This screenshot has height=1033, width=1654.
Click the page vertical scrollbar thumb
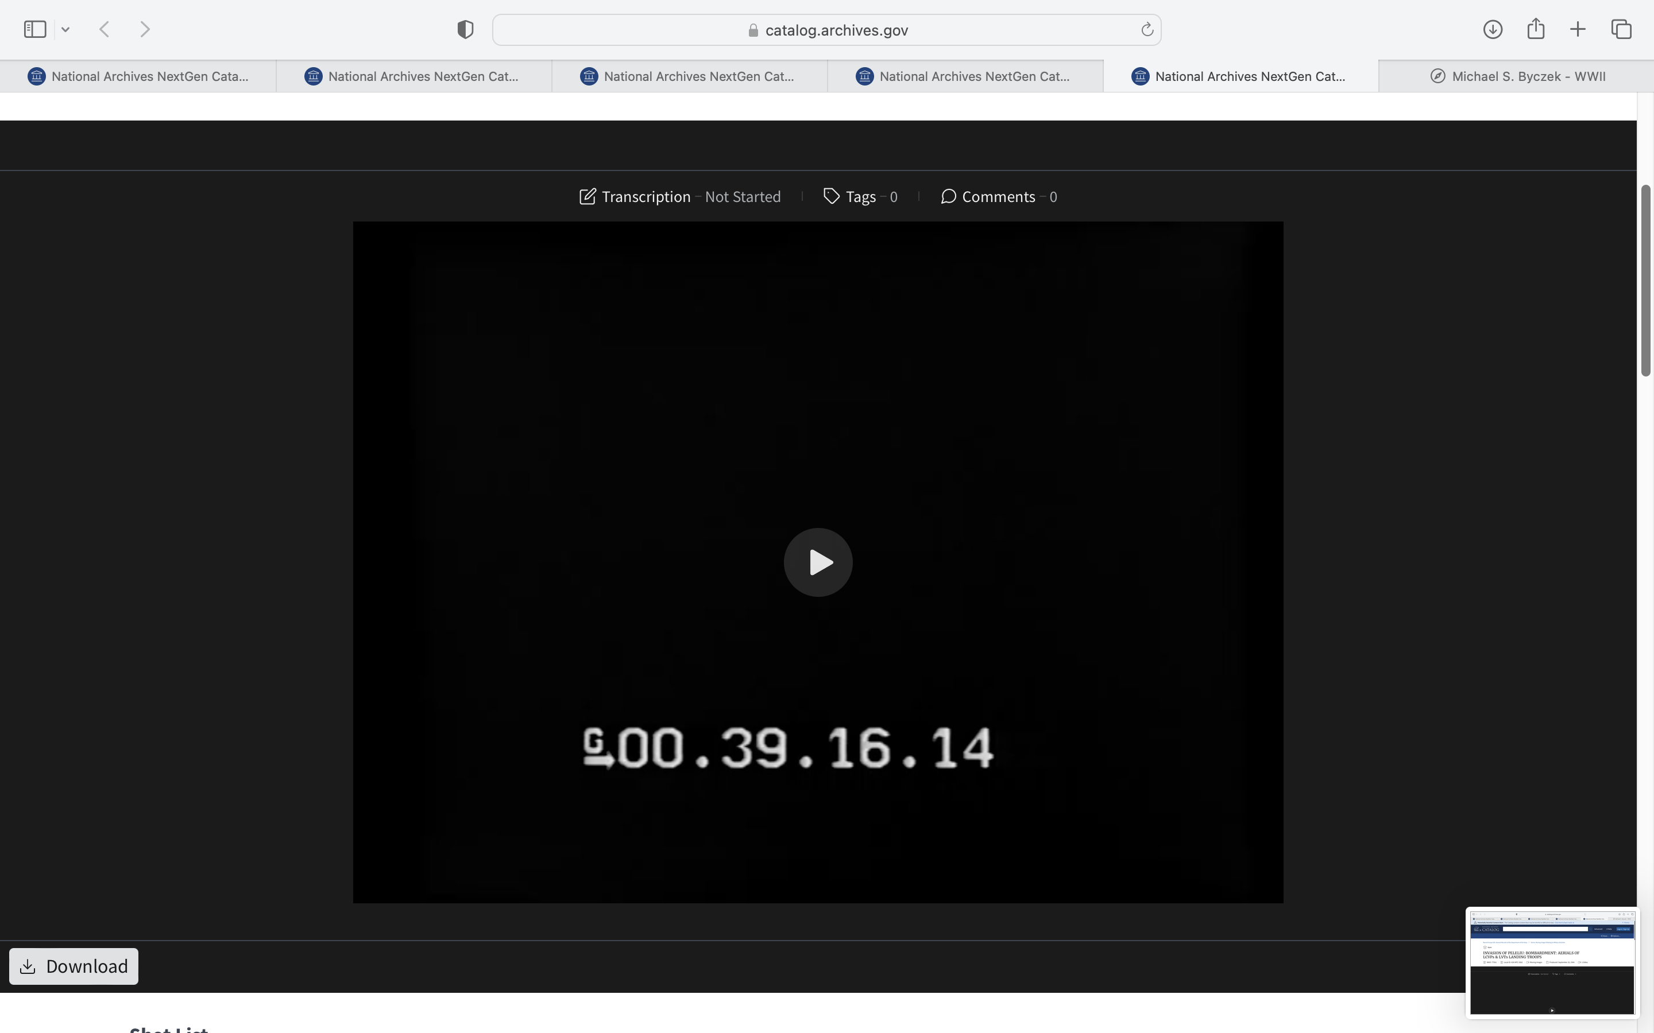(x=1646, y=280)
